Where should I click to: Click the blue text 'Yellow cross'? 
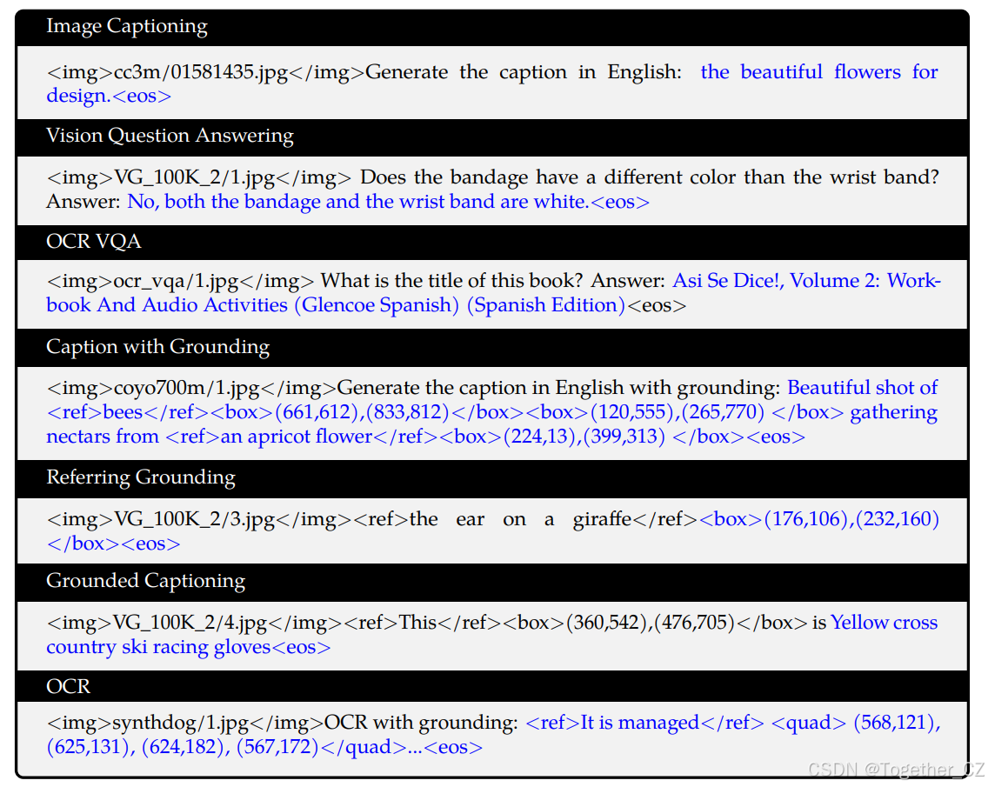[884, 623]
